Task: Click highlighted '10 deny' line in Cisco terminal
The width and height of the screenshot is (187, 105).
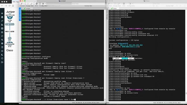Action: point(123,58)
